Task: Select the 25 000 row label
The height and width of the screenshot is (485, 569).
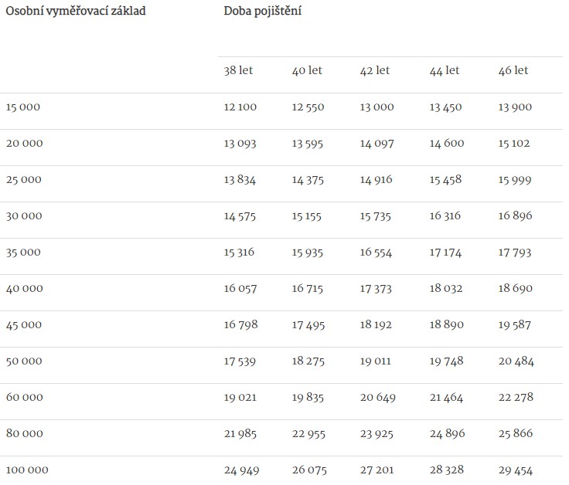Action: click(23, 180)
